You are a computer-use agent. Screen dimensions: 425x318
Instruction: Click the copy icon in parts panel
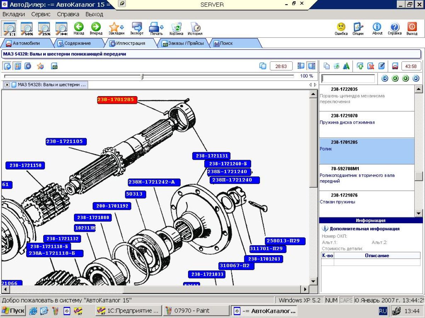tap(327, 66)
